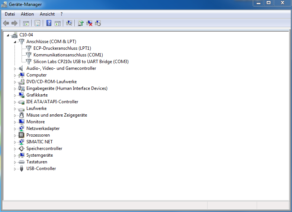Click the Properties sheet toolbar icon
This screenshot has height=212, width=292.
[x=37, y=23]
